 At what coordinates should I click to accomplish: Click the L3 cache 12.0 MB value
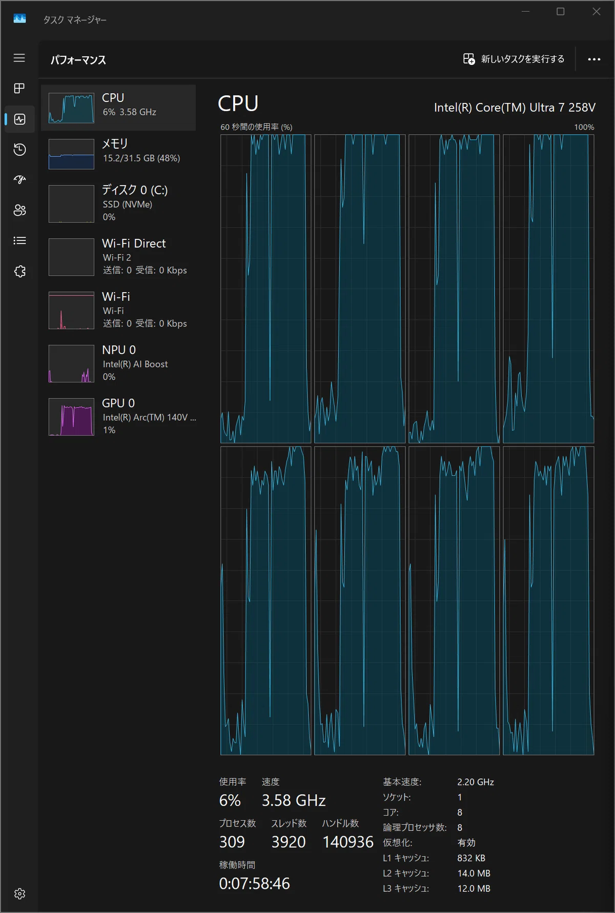[x=474, y=888]
